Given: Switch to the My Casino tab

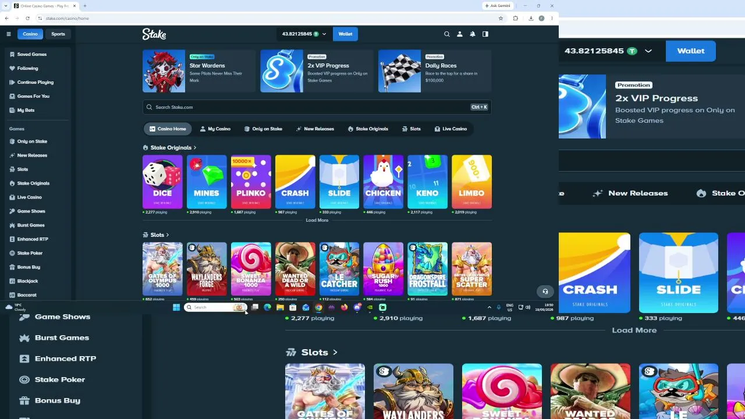Looking at the screenshot, I should point(215,129).
